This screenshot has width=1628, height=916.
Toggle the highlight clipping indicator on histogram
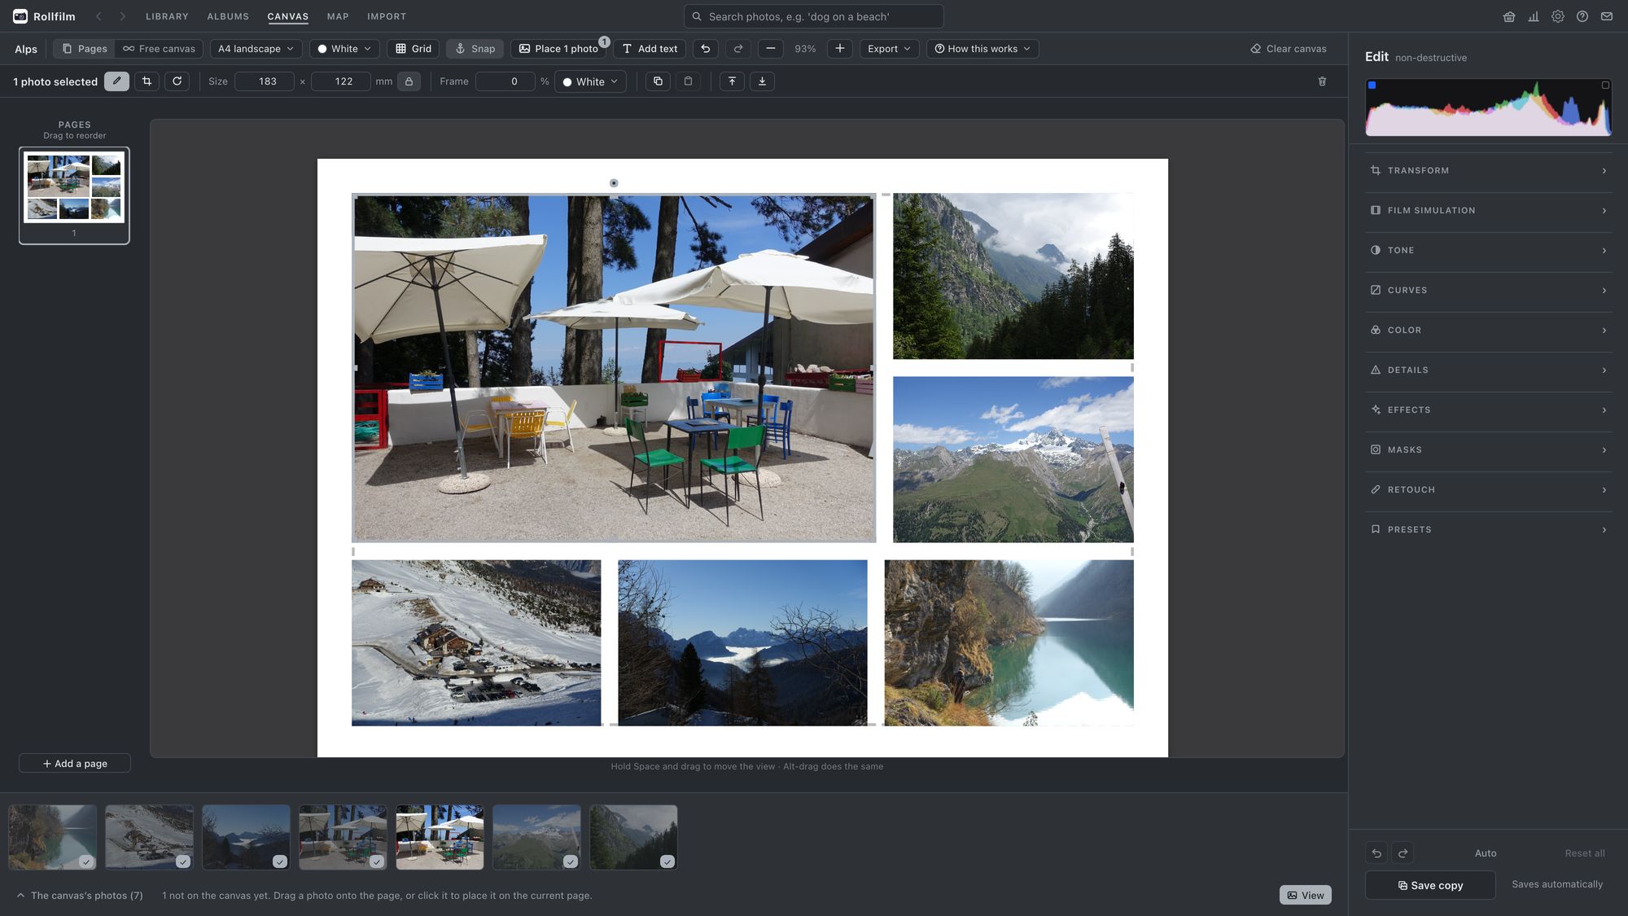click(x=1605, y=85)
